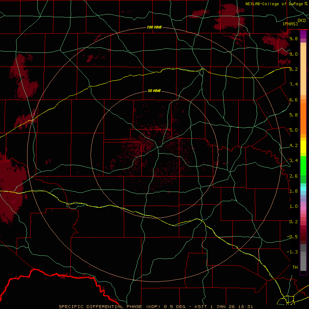Image resolution: width=309 pixels, height=309 pixels.
Task: Click the 5.8 scale label
Action: (294, 115)
